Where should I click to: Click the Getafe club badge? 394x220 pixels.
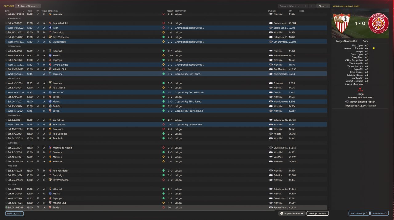point(50,106)
